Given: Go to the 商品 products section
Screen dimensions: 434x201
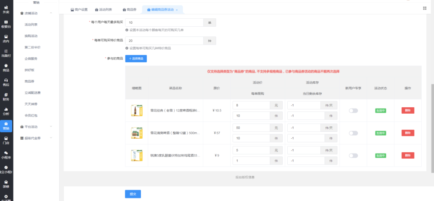Looking at the screenshot, I should [6, 67].
